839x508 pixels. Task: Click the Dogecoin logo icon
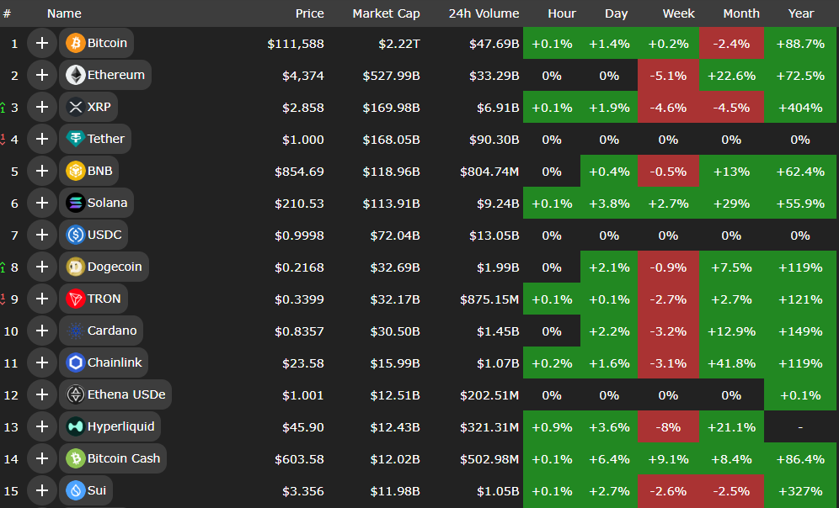point(76,267)
